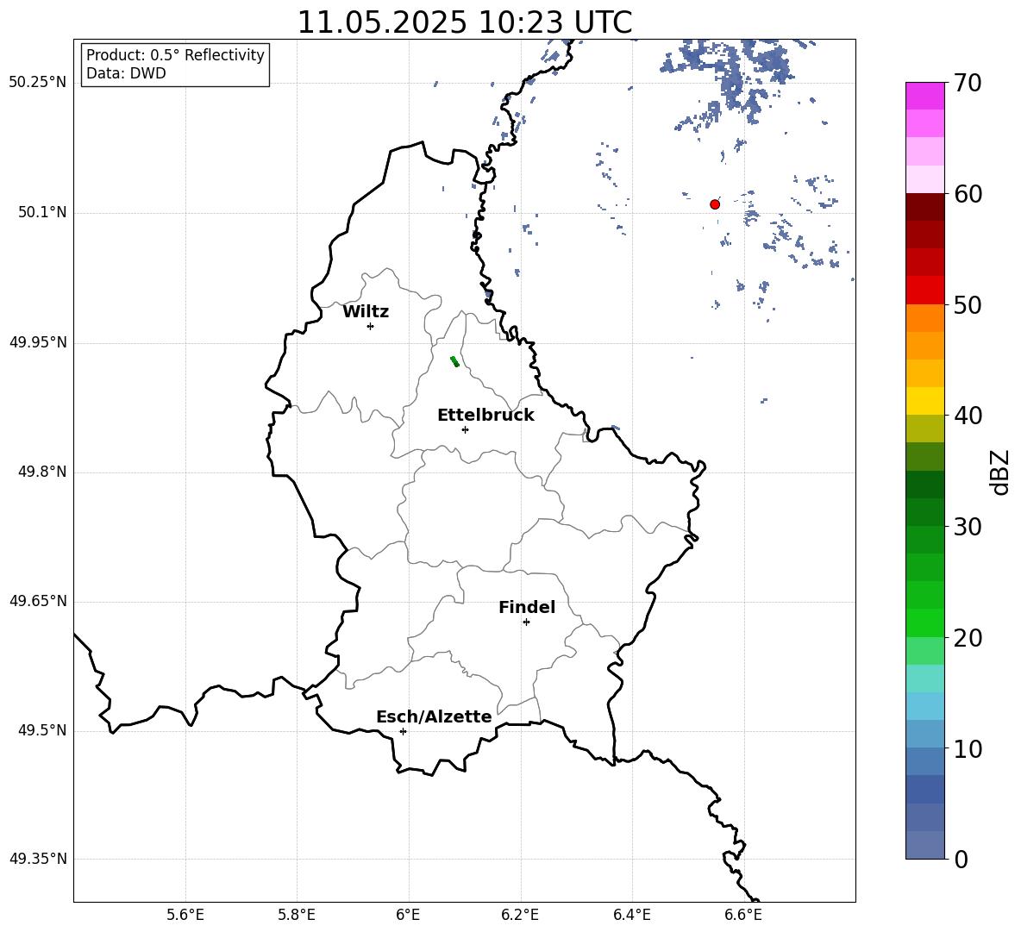Click the Wiltz map label
This screenshot has height=932, width=1021.
366,312
